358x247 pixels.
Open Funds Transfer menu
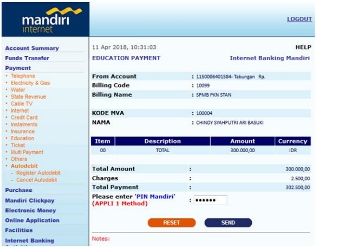coord(27,58)
